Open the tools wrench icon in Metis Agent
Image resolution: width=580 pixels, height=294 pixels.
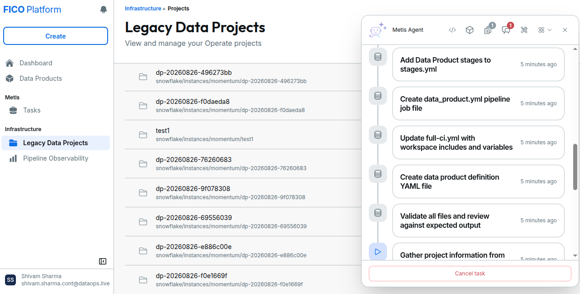click(524, 30)
